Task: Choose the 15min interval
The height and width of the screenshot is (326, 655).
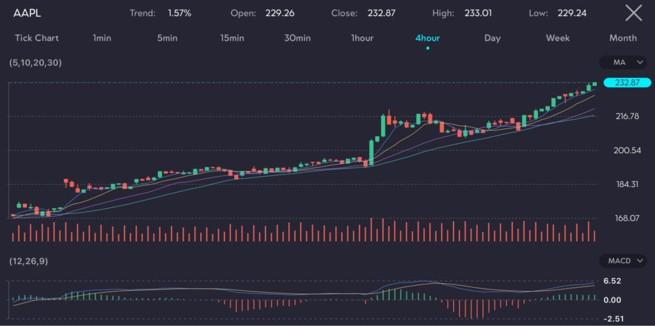Action: (232, 38)
